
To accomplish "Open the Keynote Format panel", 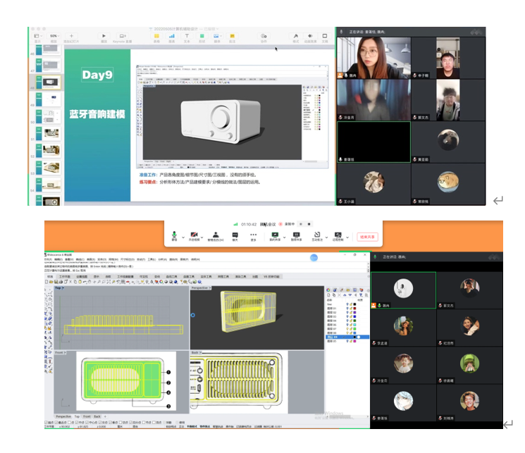I will (296, 36).
